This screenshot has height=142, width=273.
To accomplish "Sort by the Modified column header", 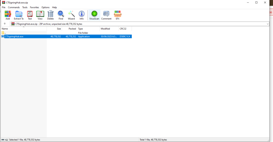I will click(x=105, y=29).
